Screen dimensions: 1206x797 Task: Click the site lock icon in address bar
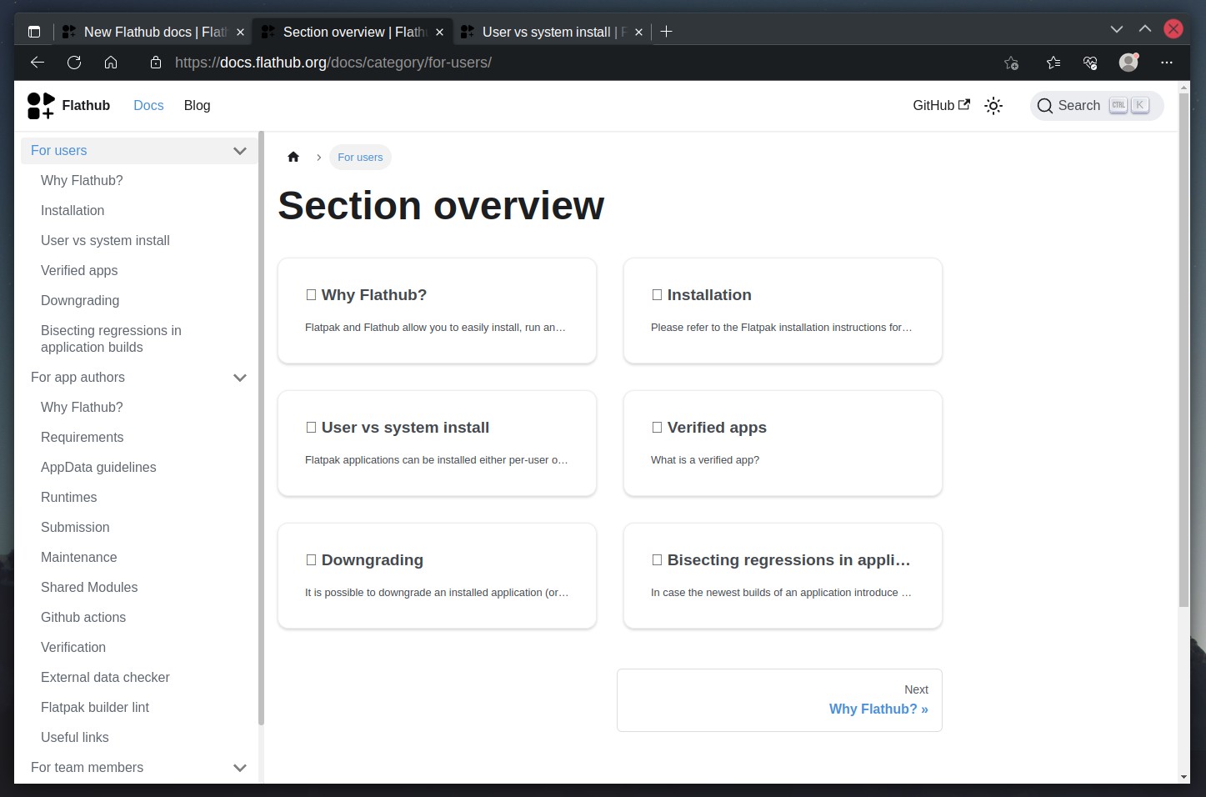(155, 63)
